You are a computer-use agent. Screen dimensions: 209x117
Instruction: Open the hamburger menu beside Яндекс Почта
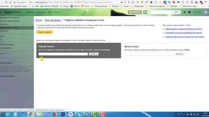point(1,12)
